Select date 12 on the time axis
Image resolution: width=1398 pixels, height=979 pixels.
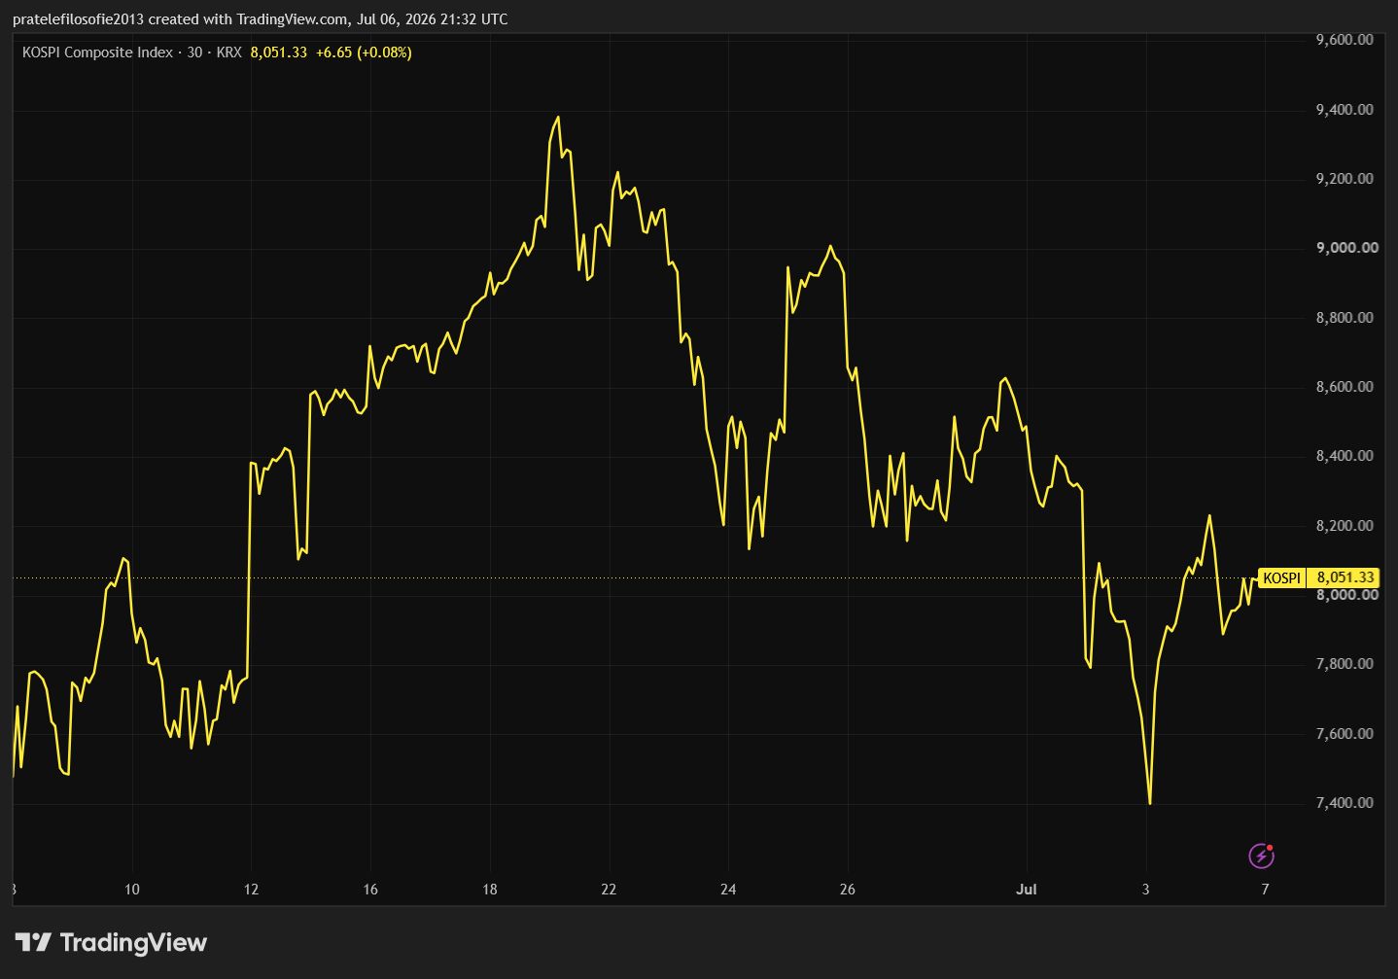pyautogui.click(x=251, y=889)
